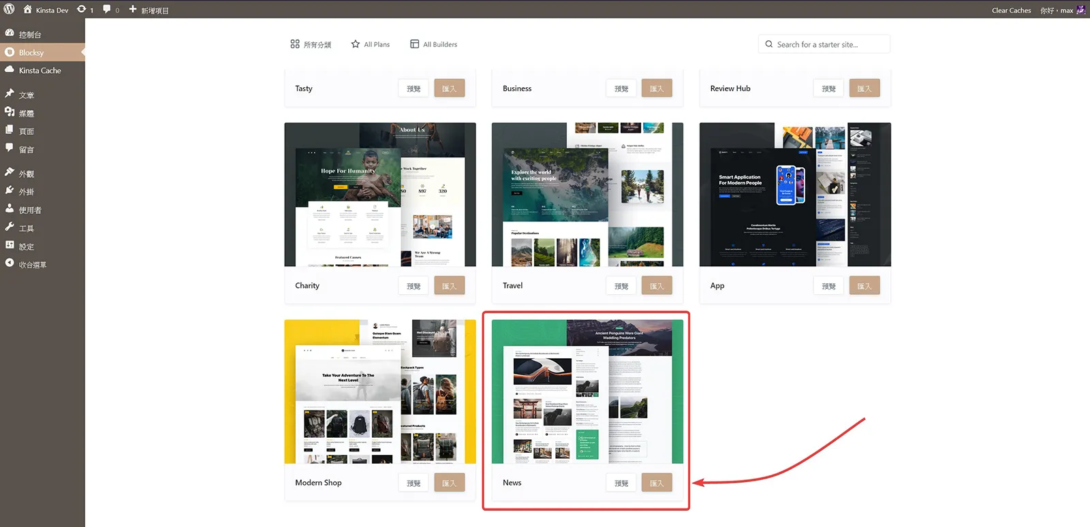Click the Travel site thumbnail
This screenshot has width=1090, height=527.
tap(587, 195)
